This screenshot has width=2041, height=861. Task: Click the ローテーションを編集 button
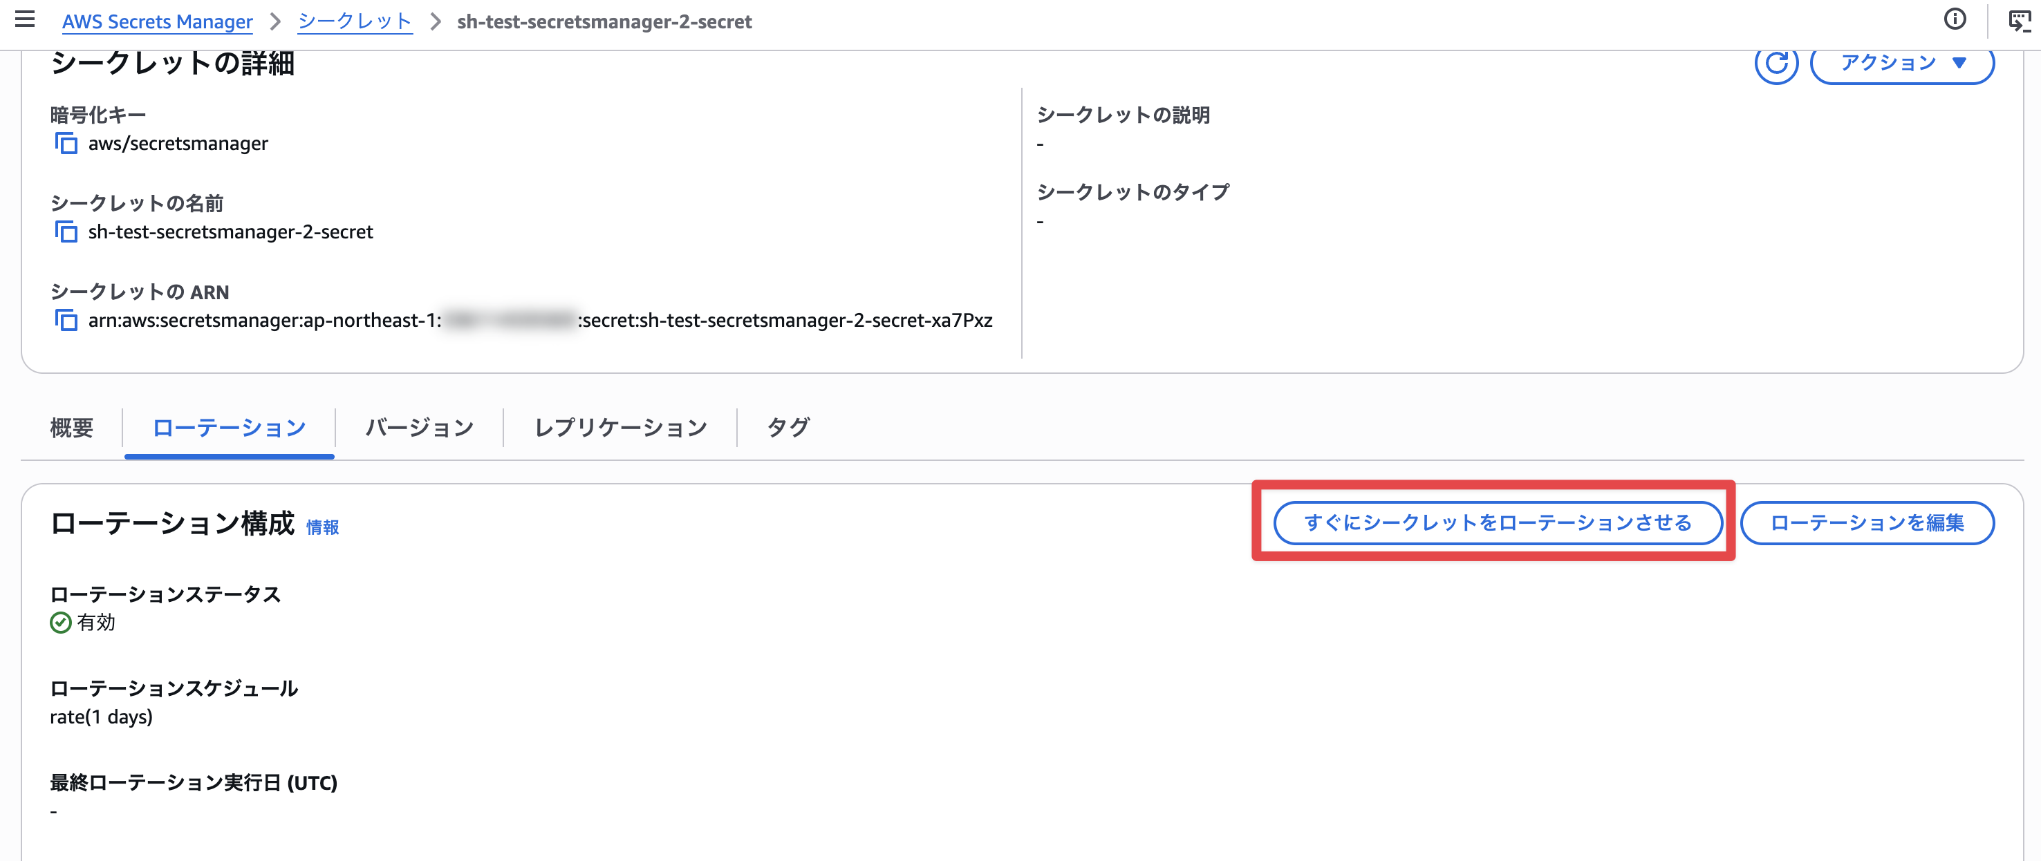pyautogui.click(x=1867, y=523)
